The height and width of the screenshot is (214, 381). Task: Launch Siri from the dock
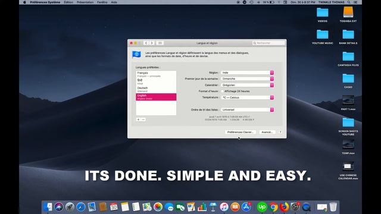58,207
